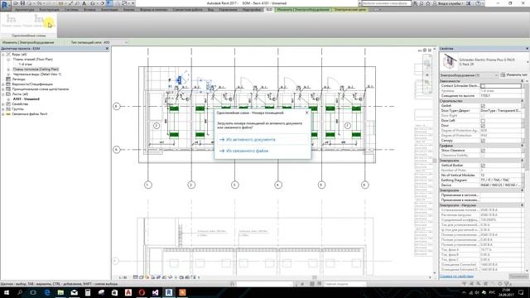Image resolution: width=530 pixels, height=298 pixels.
Task: Expand the Ceiling Plan tree node
Action: pos(8,70)
